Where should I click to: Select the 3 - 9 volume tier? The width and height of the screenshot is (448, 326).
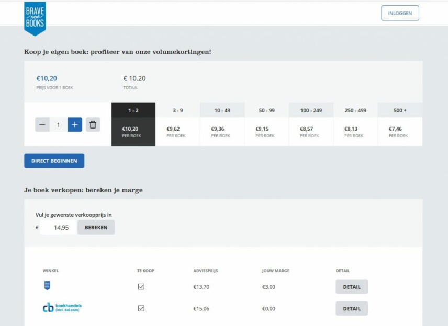177,124
